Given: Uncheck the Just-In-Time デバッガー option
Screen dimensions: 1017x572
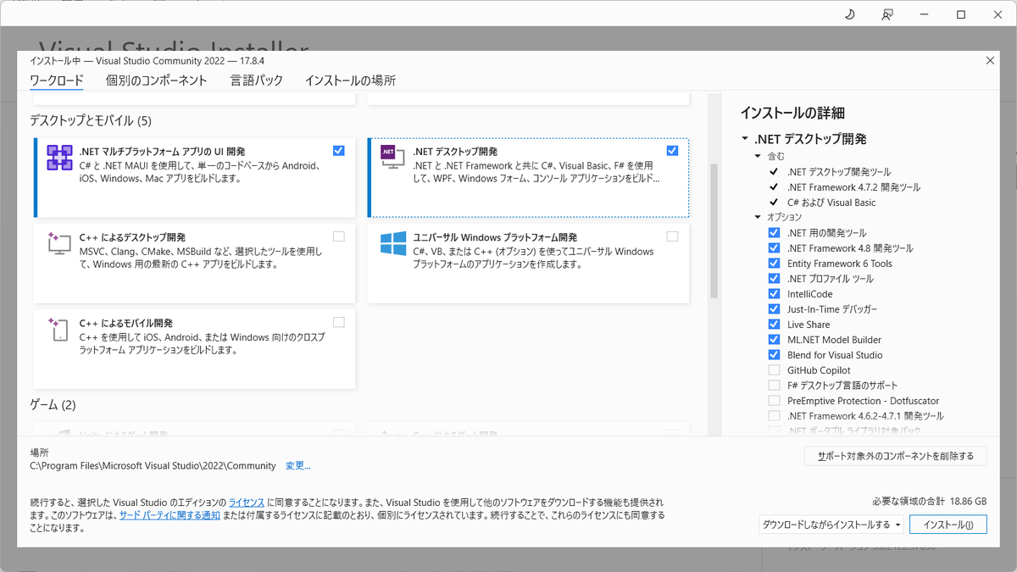Looking at the screenshot, I should pos(774,309).
